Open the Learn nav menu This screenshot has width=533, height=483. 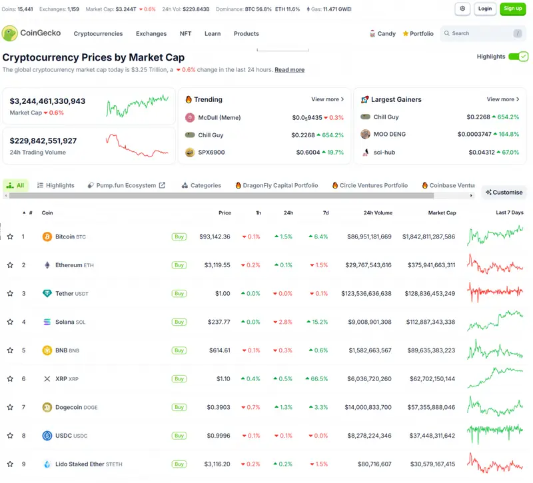coord(213,34)
